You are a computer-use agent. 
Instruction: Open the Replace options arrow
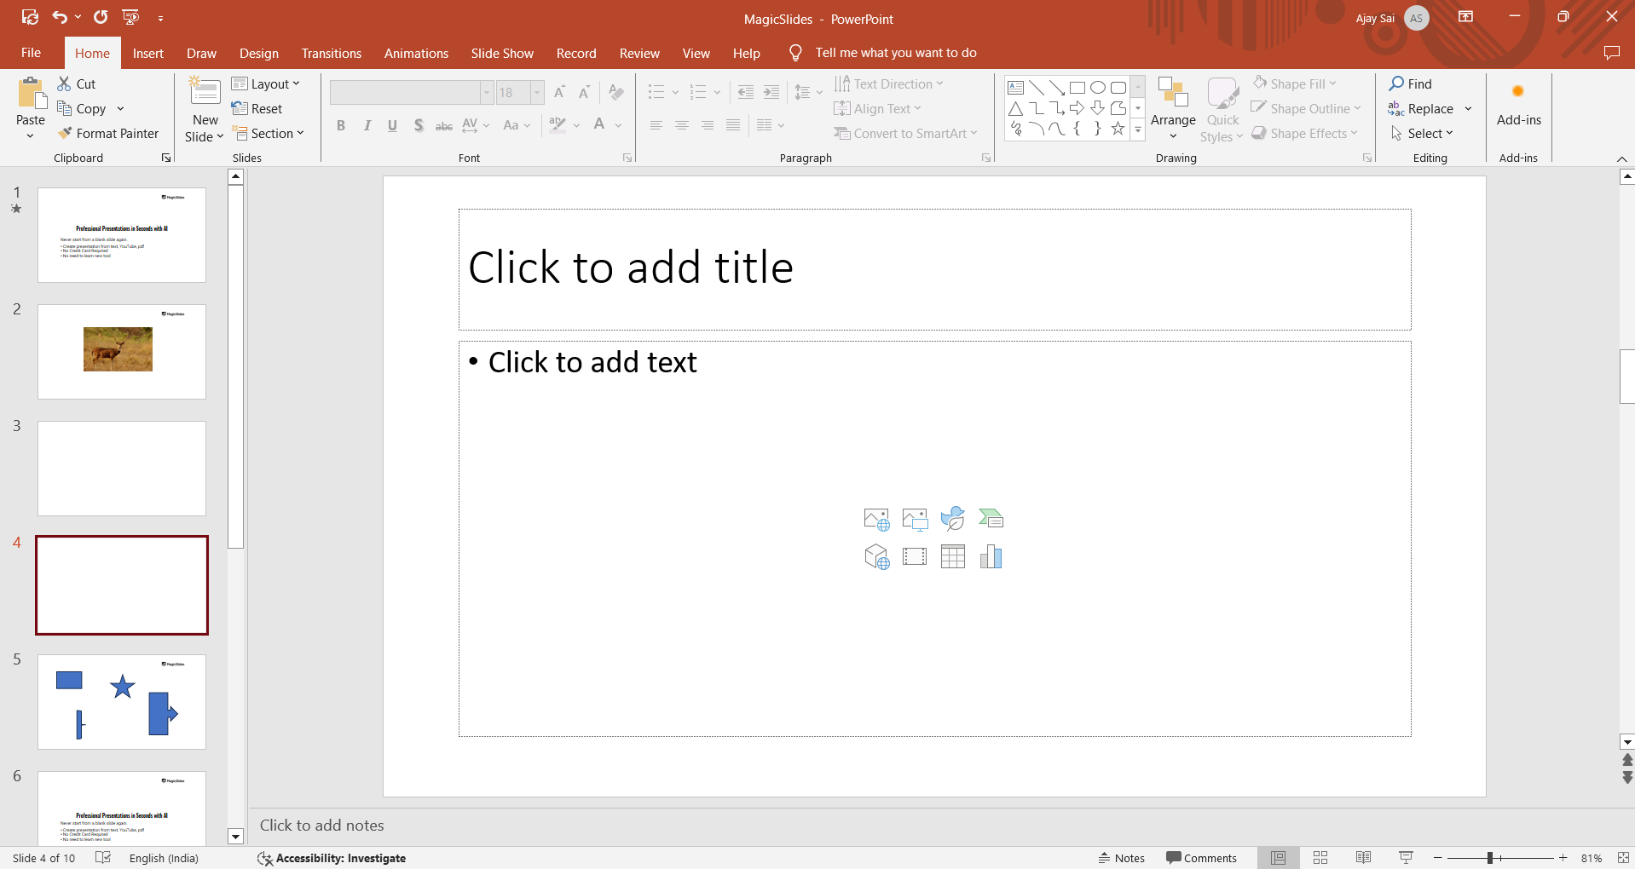[1468, 109]
